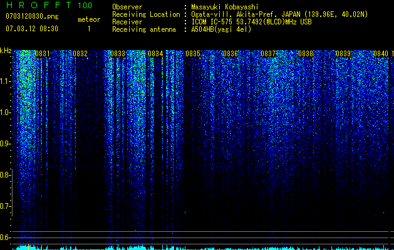Click the kHz axis unit label

(6, 51)
